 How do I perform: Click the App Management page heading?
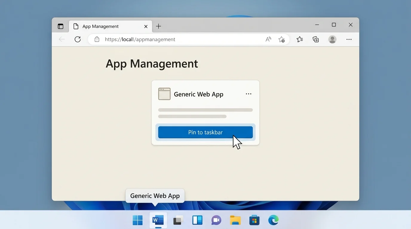pyautogui.click(x=152, y=64)
